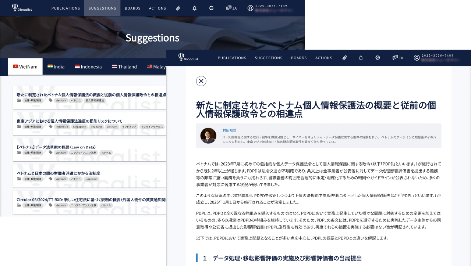Open the Indonesia country tab
The image size is (471, 266).
(88, 66)
